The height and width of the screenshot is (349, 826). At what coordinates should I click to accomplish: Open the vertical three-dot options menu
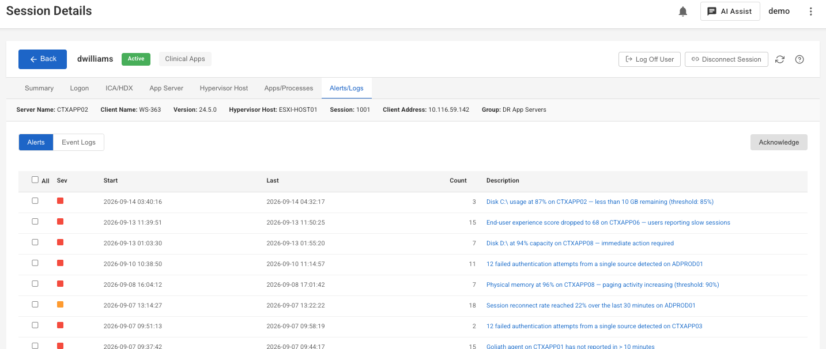click(811, 12)
